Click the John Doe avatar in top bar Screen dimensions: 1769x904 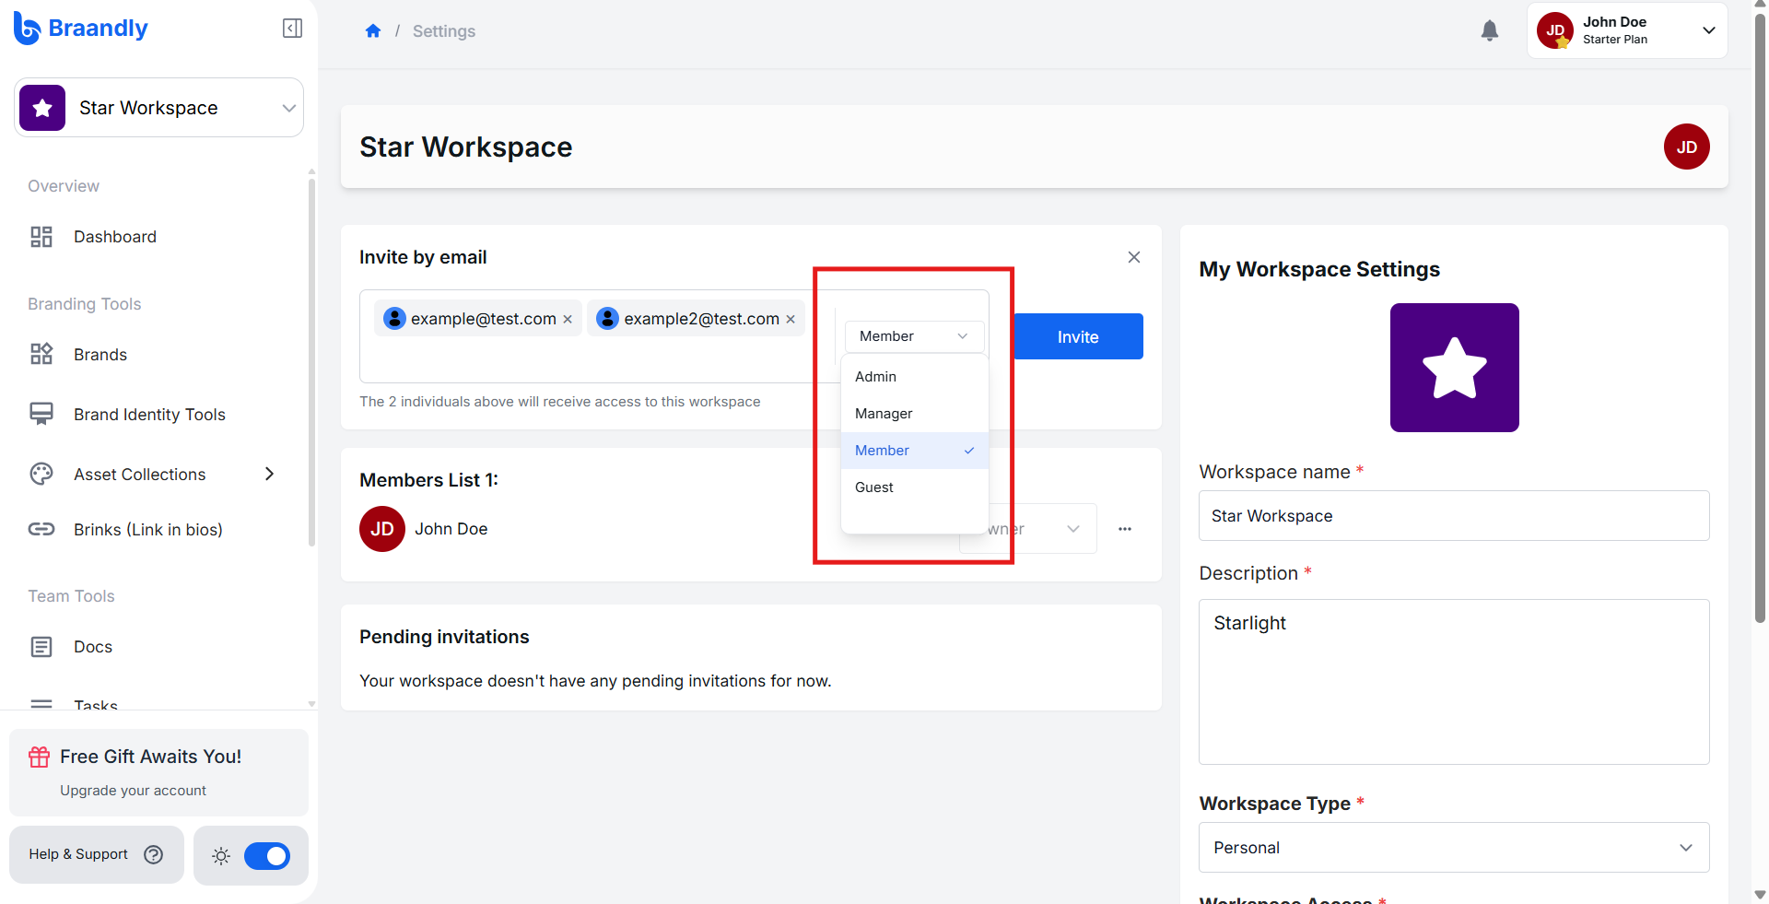1555,30
